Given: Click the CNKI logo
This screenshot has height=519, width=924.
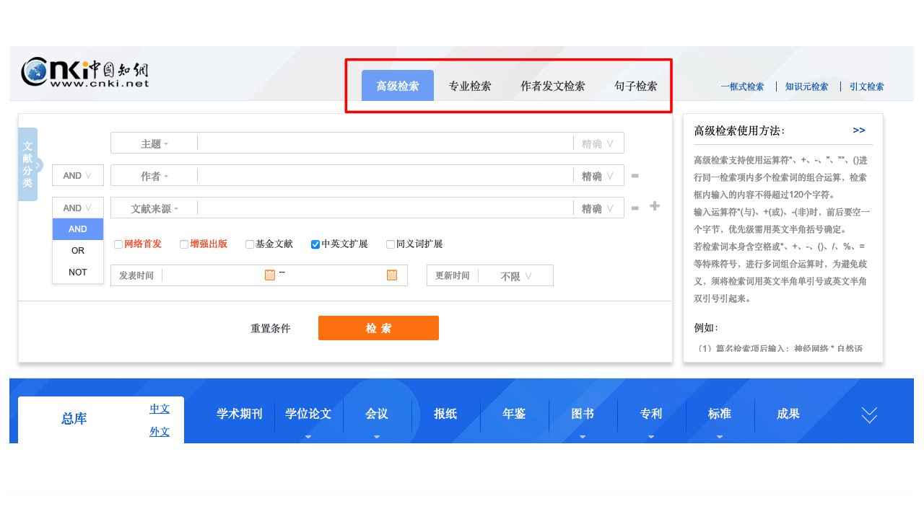Looking at the screenshot, I should 85,72.
